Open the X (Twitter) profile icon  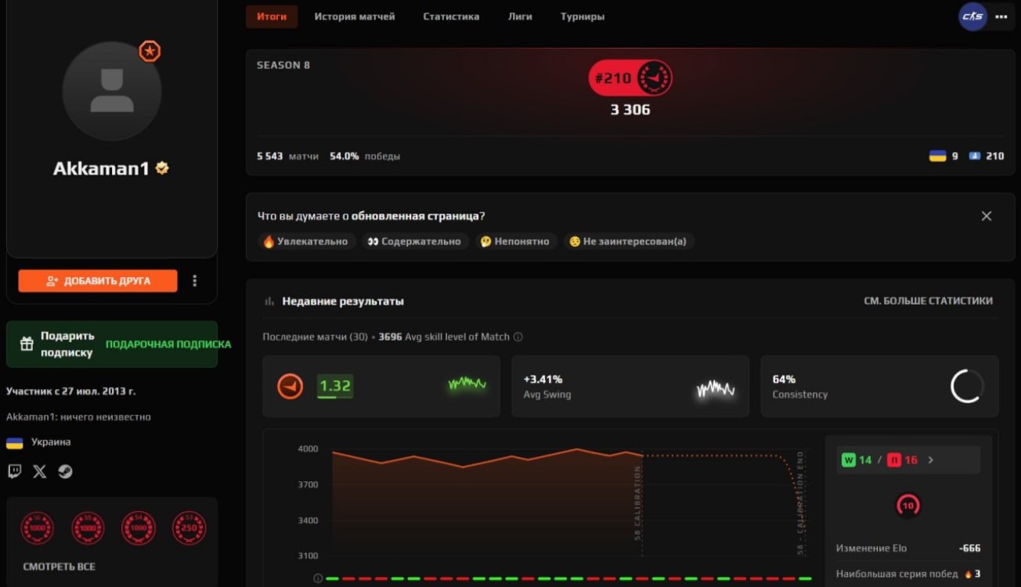coord(40,471)
